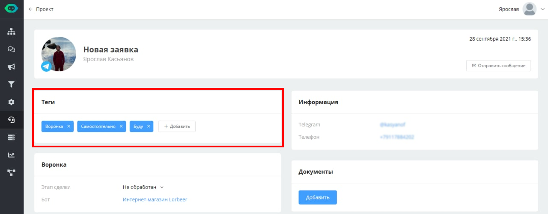This screenshot has height=214, width=548.
Task: Go back to Проект
Action: pyautogui.click(x=41, y=9)
